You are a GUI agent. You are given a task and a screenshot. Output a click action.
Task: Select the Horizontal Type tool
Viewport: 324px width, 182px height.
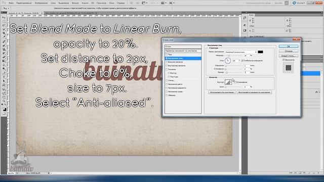pos(5,77)
